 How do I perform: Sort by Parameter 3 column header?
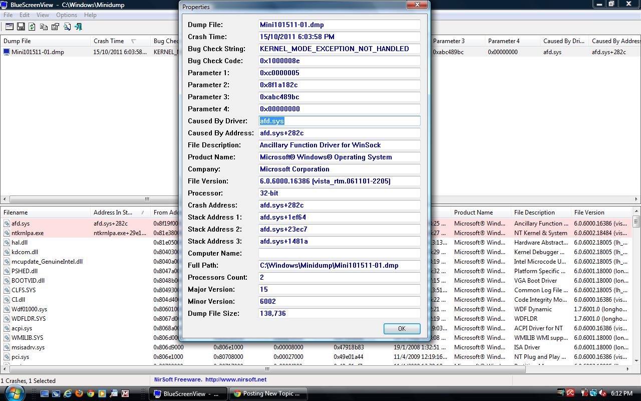pyautogui.click(x=458, y=41)
